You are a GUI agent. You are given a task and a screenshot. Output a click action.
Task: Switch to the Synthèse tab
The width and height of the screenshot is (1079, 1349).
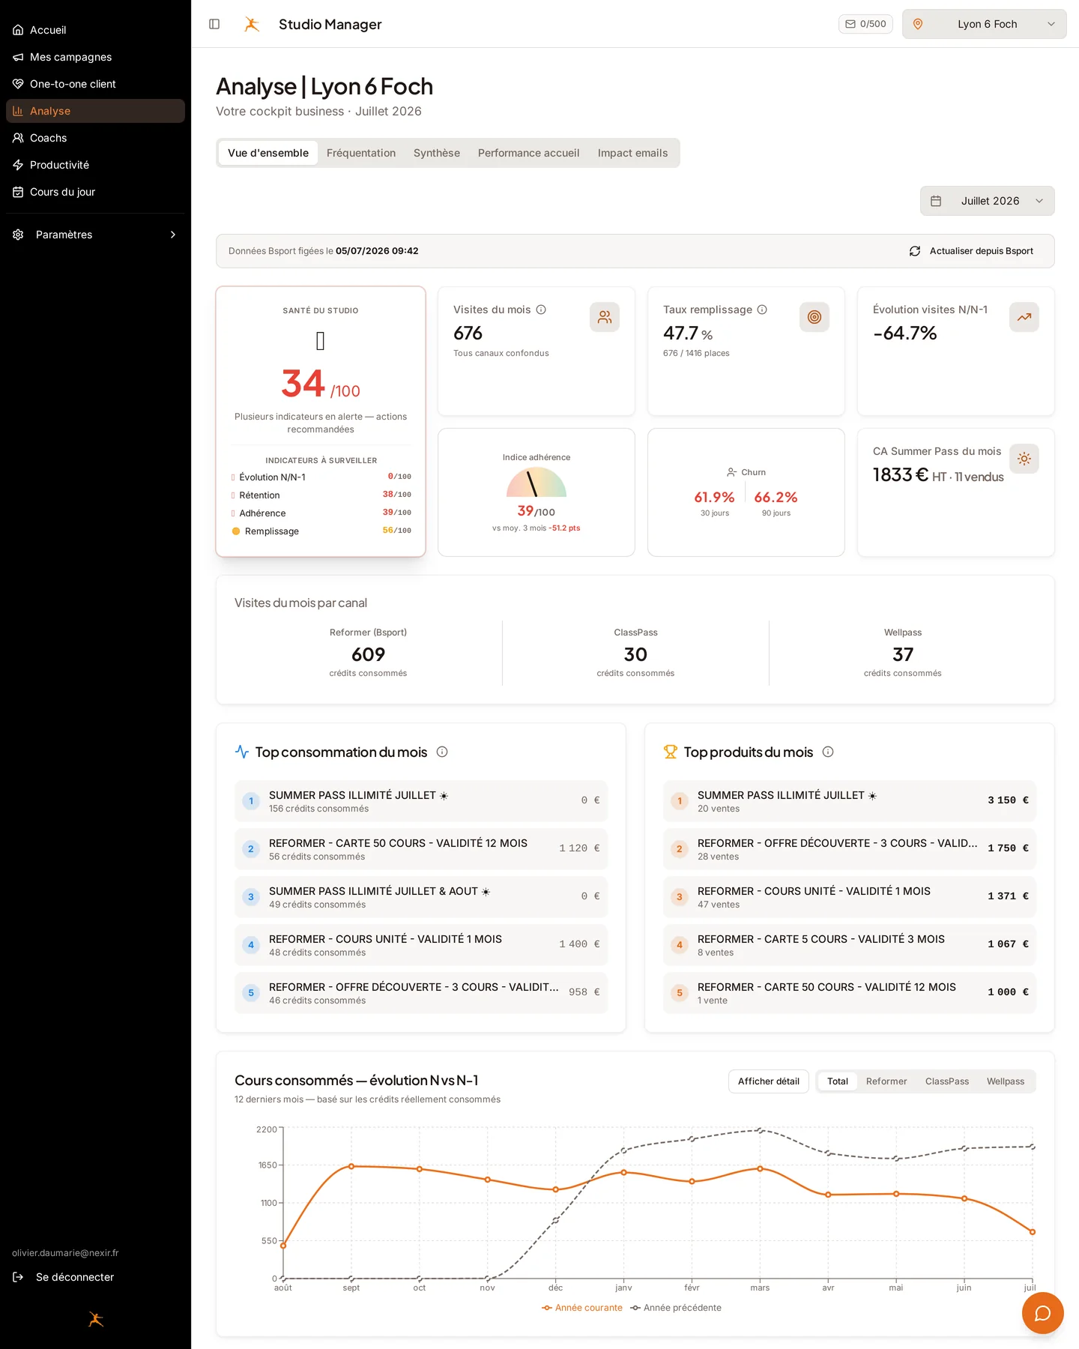(x=437, y=153)
